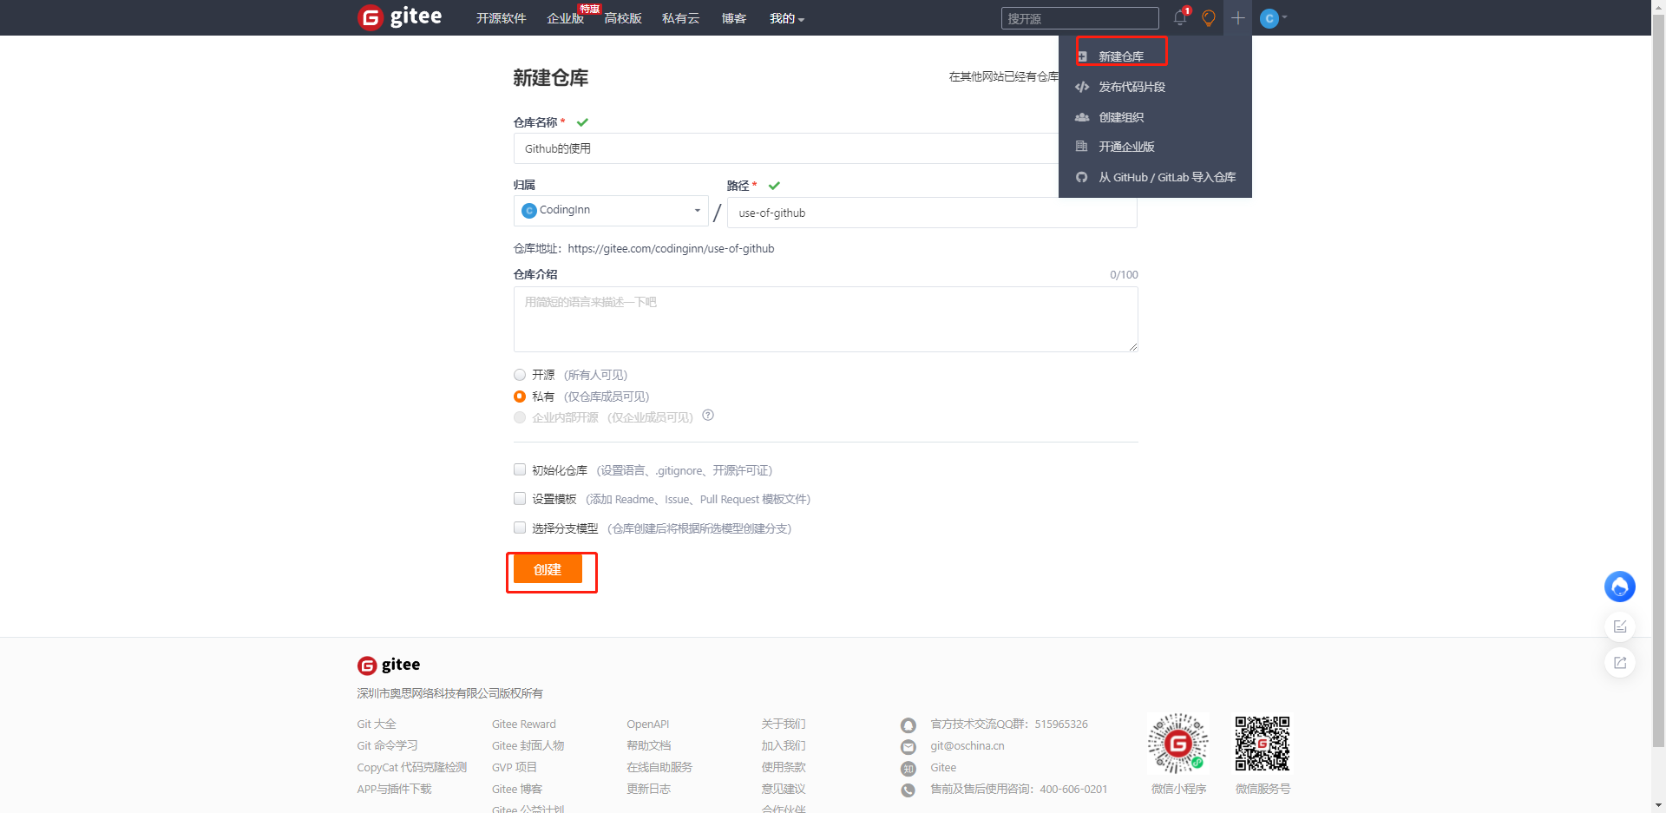Viewport: 1666px width, 813px height.
Task: Click the Zhihu icon beside Gitee
Action: click(908, 769)
